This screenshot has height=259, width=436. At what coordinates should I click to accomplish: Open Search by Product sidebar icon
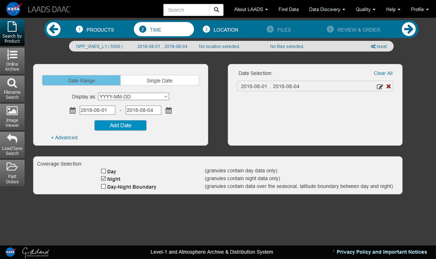coord(12,33)
